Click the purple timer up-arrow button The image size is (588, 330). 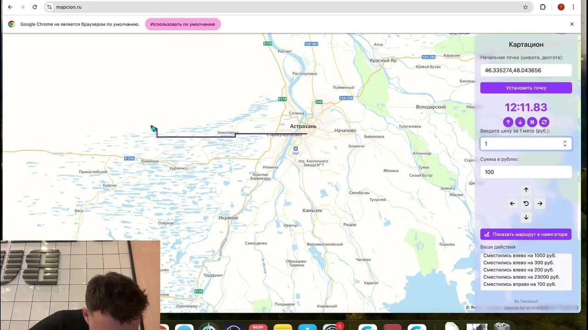pyautogui.click(x=508, y=122)
